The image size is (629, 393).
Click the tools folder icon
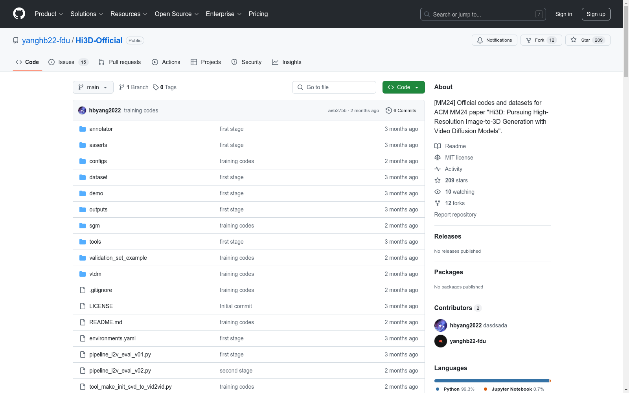(83, 242)
